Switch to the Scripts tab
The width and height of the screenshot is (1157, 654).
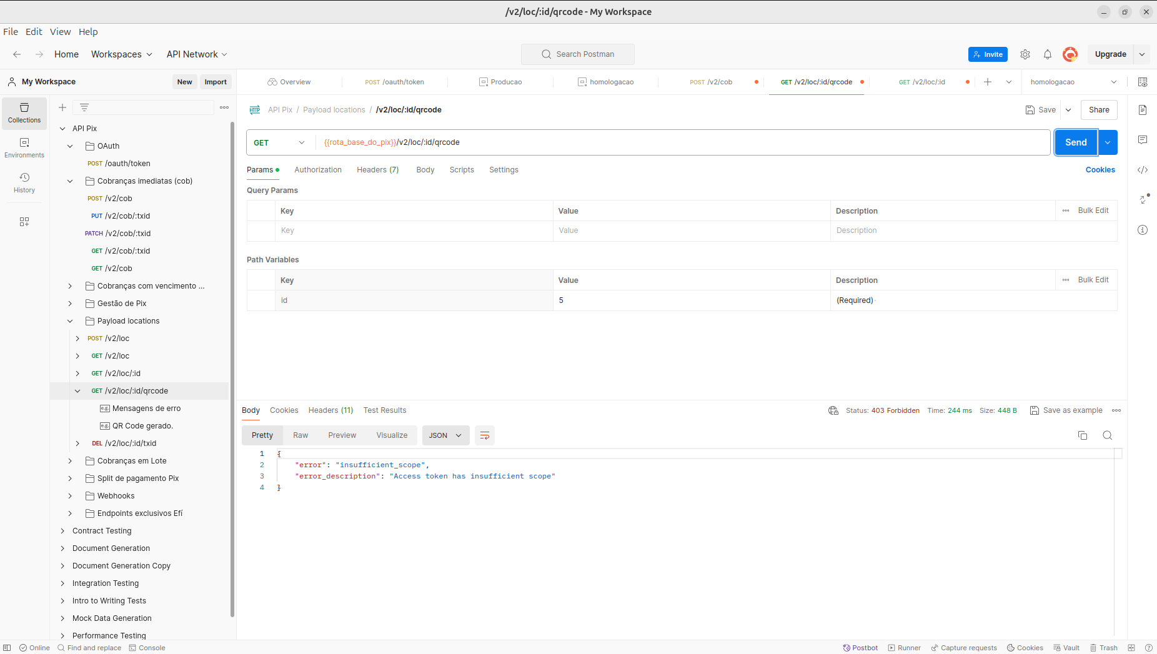[x=462, y=170]
